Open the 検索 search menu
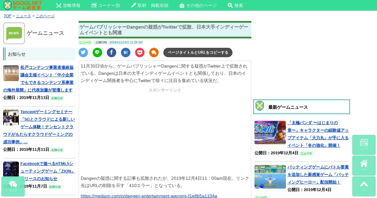 (235, 5)
